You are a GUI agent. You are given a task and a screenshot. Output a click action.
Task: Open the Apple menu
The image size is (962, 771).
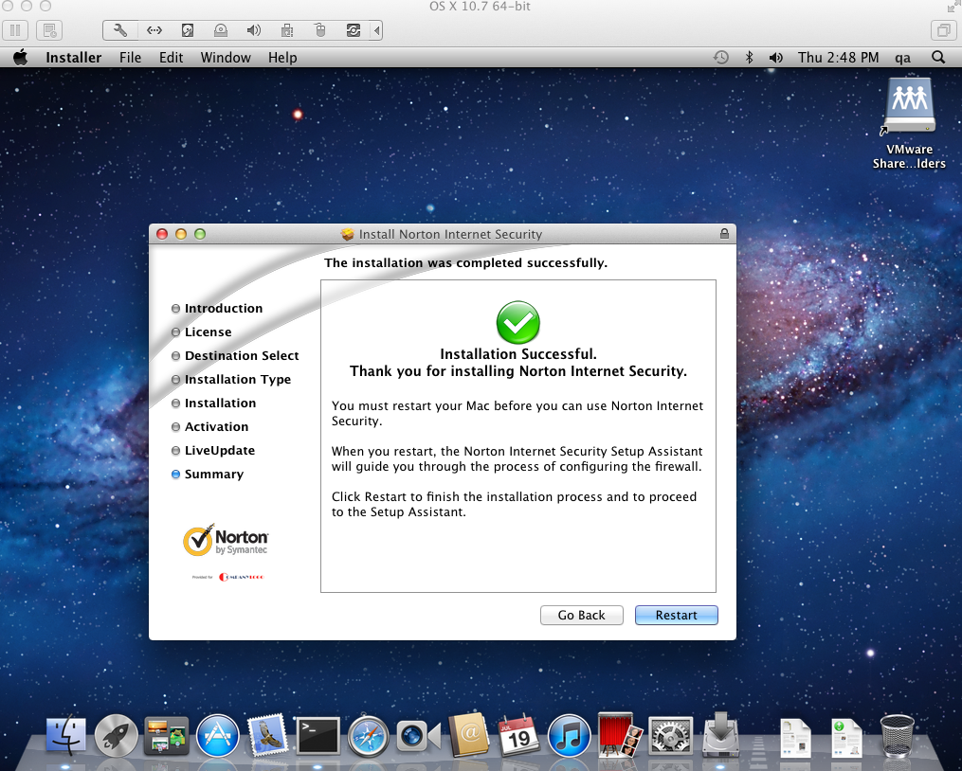20,58
